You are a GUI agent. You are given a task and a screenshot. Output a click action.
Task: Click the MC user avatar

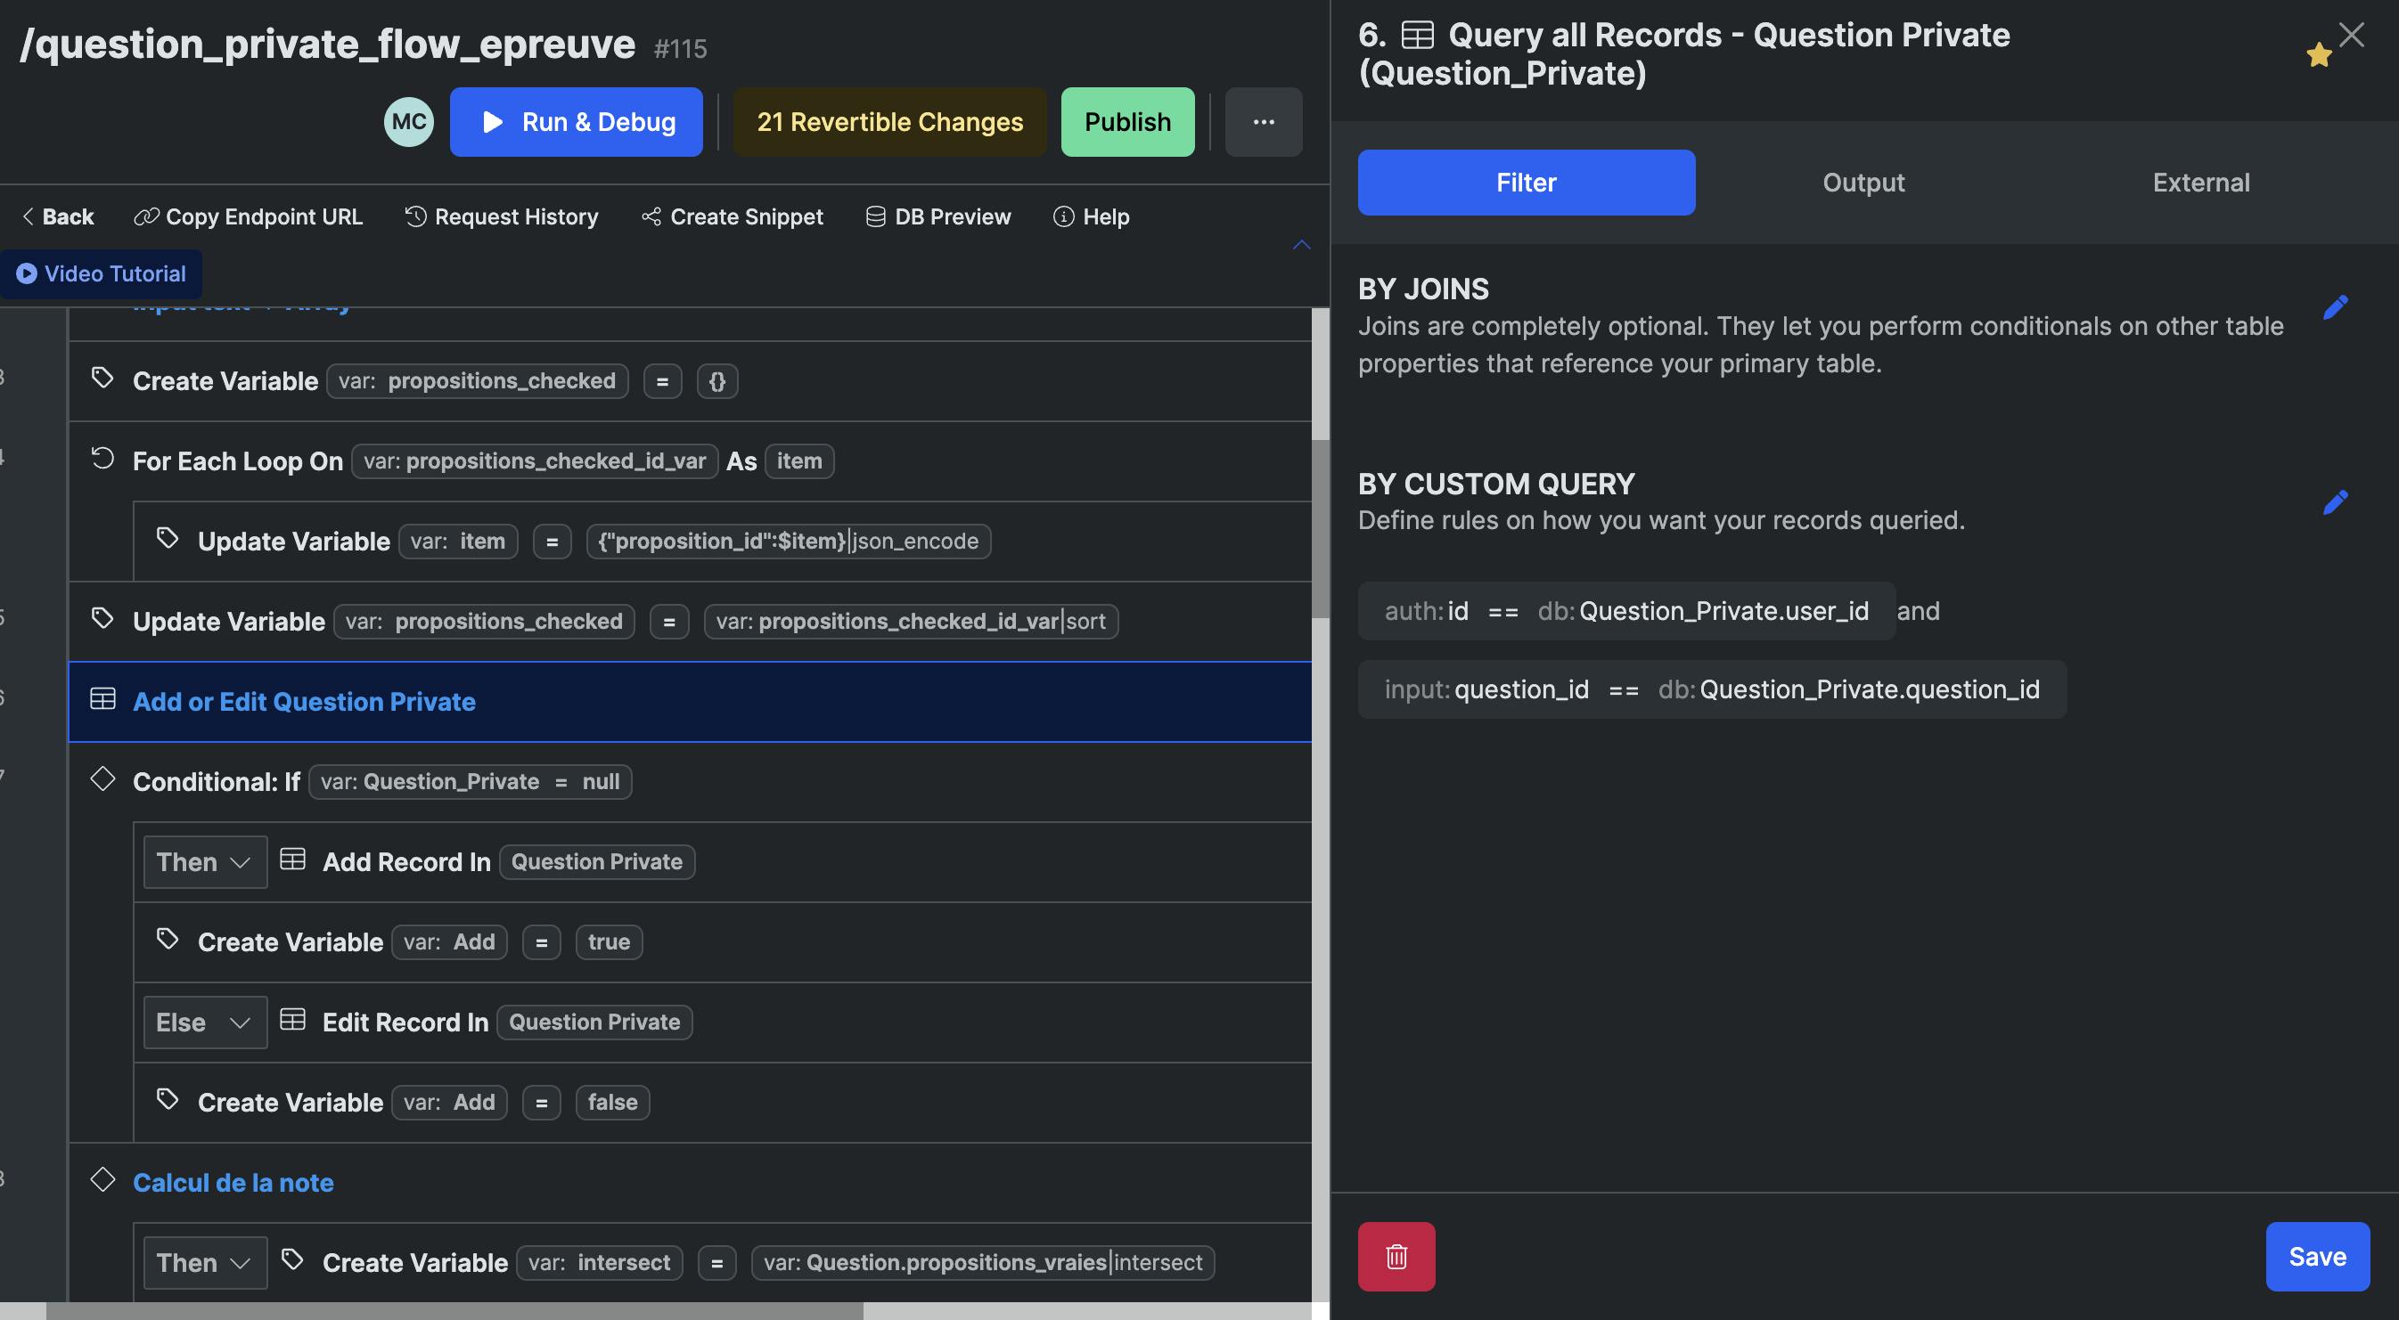(x=409, y=122)
